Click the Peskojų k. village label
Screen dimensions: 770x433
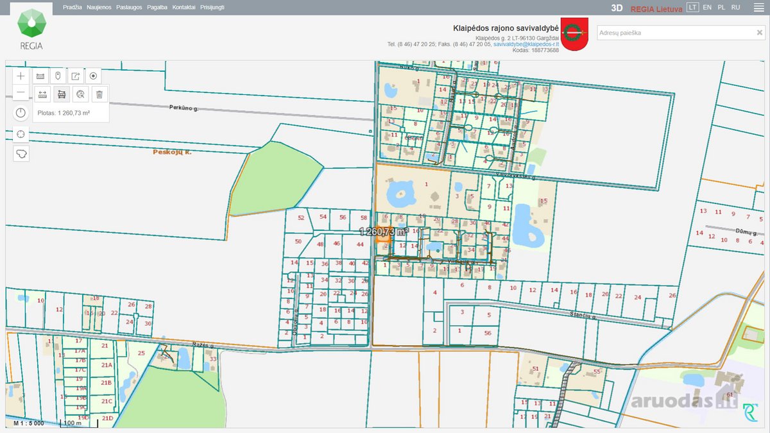tap(172, 152)
